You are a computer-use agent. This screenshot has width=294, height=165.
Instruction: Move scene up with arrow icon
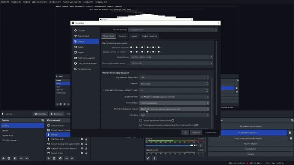[x=21, y=158]
